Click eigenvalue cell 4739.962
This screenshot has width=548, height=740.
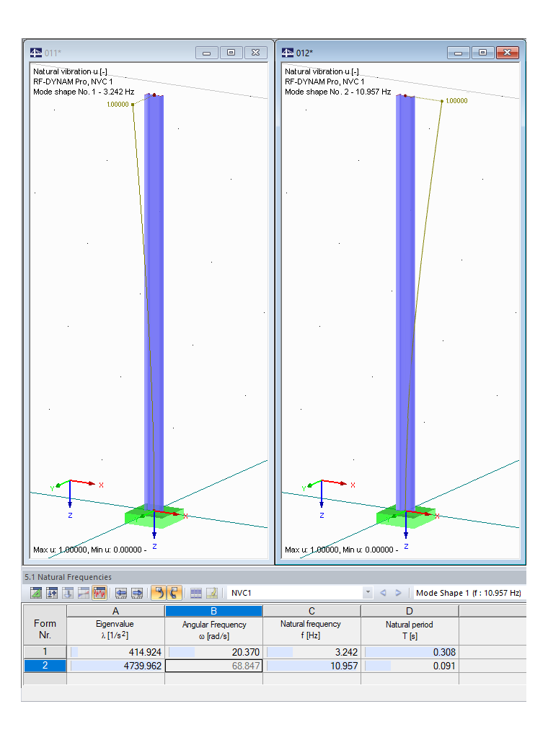(115, 666)
